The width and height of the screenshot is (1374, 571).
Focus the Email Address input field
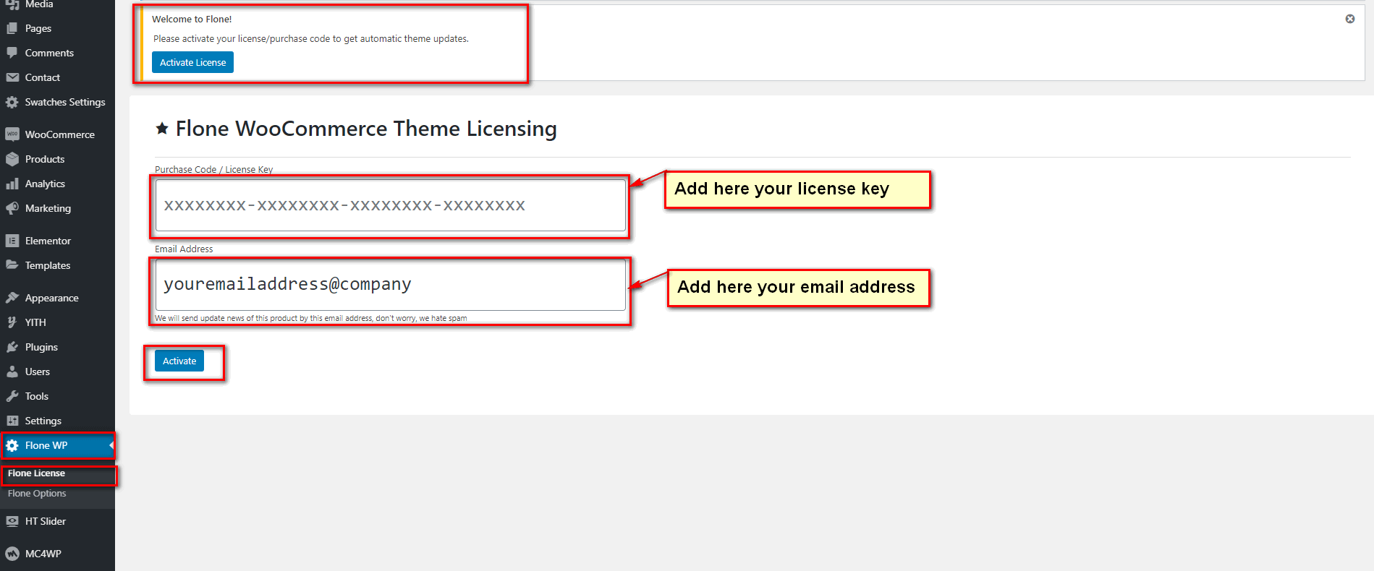coord(391,285)
